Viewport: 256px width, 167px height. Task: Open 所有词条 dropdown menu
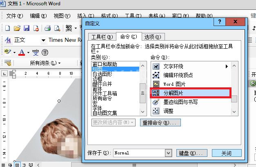point(45,63)
